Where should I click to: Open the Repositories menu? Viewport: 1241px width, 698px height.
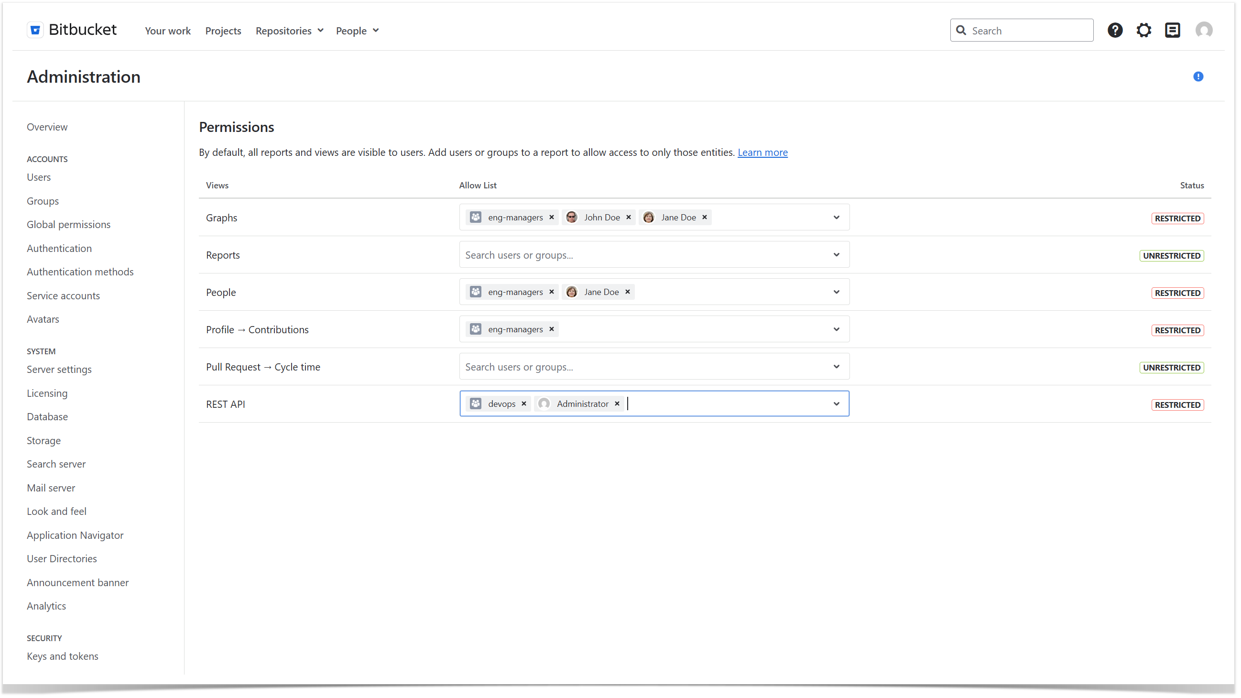pyautogui.click(x=289, y=31)
